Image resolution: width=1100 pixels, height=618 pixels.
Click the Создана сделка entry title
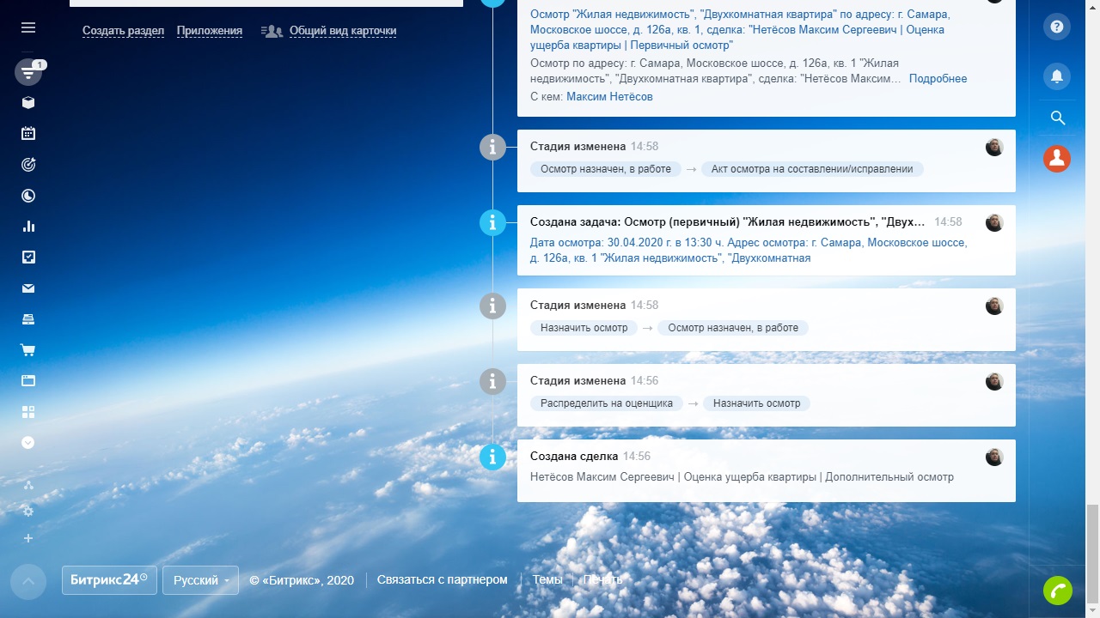point(574,456)
